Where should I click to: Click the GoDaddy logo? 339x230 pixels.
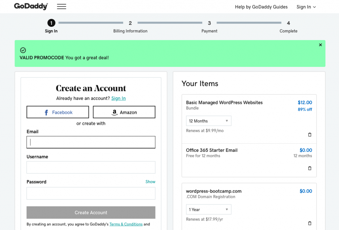pyautogui.click(x=31, y=6)
